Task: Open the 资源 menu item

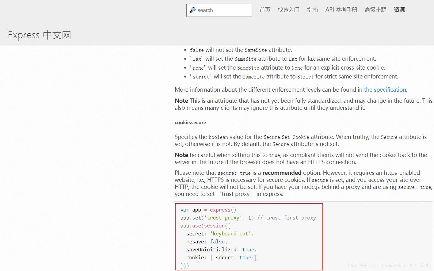Action: pyautogui.click(x=399, y=10)
